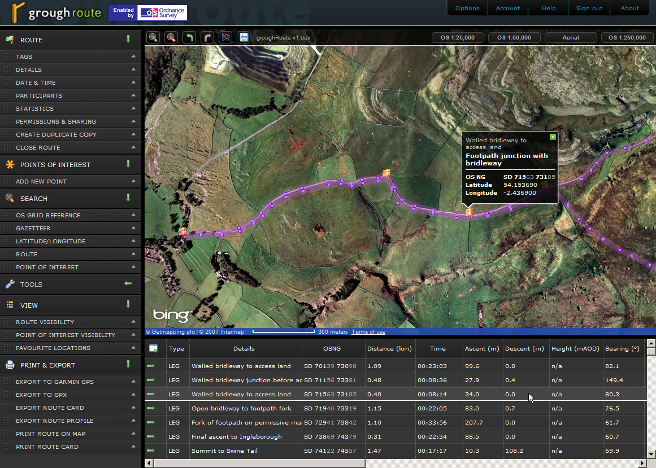Collapse the ROUTE section in sidebar
The width and height of the screenshot is (656, 468).
coord(128,40)
